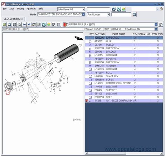The width and height of the screenshot is (166, 158).
Task: Click in the part number search field
Action: [121, 14]
